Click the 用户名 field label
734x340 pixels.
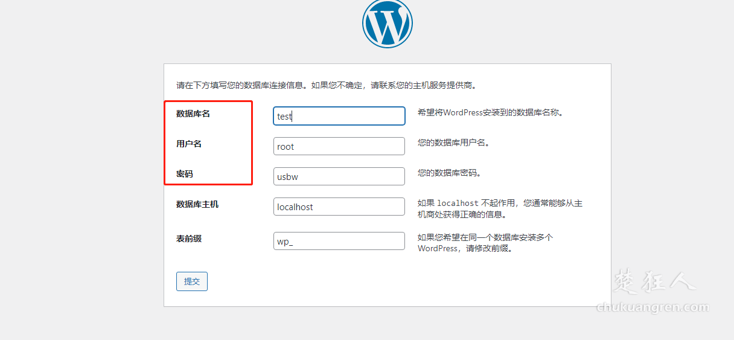[x=189, y=144]
